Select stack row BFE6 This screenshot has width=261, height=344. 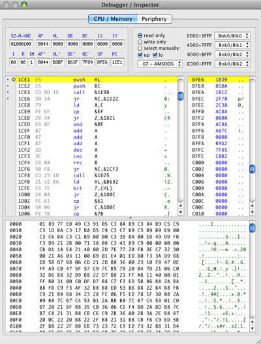click(219, 79)
